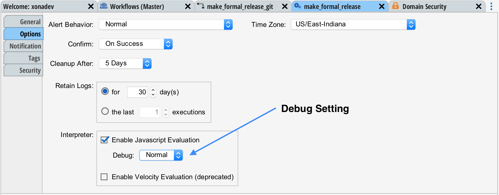Enable Velocity Evaluation checkbox
The height and width of the screenshot is (195, 499).
[104, 177]
